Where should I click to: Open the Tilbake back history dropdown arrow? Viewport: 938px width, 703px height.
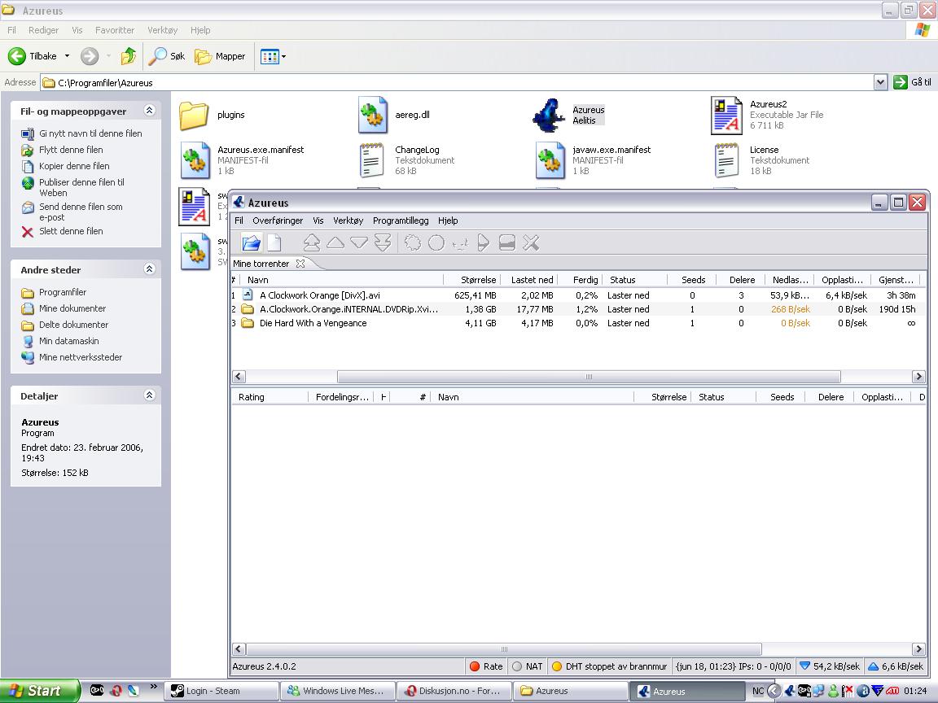coord(67,56)
